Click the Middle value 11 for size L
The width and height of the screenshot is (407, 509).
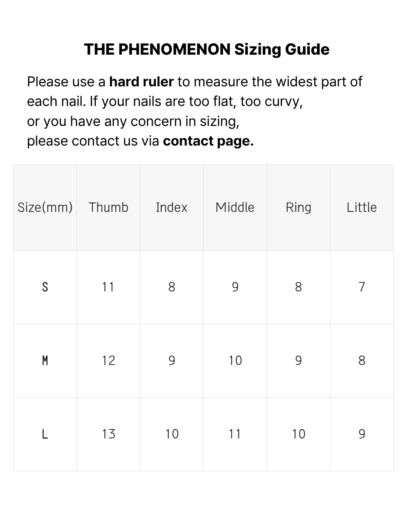tap(235, 434)
